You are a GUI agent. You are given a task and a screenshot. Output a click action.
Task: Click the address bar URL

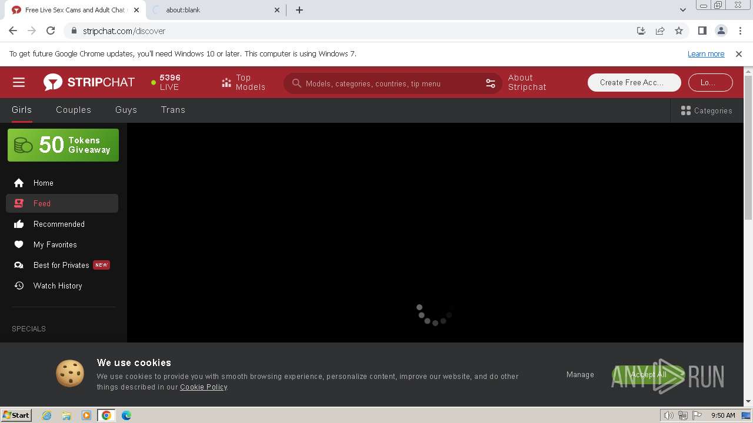coord(124,31)
